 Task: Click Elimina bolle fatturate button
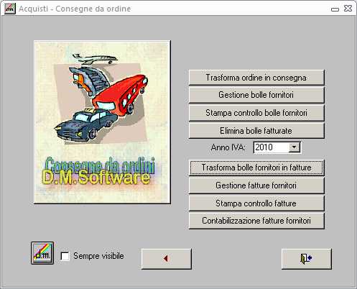coord(256,131)
